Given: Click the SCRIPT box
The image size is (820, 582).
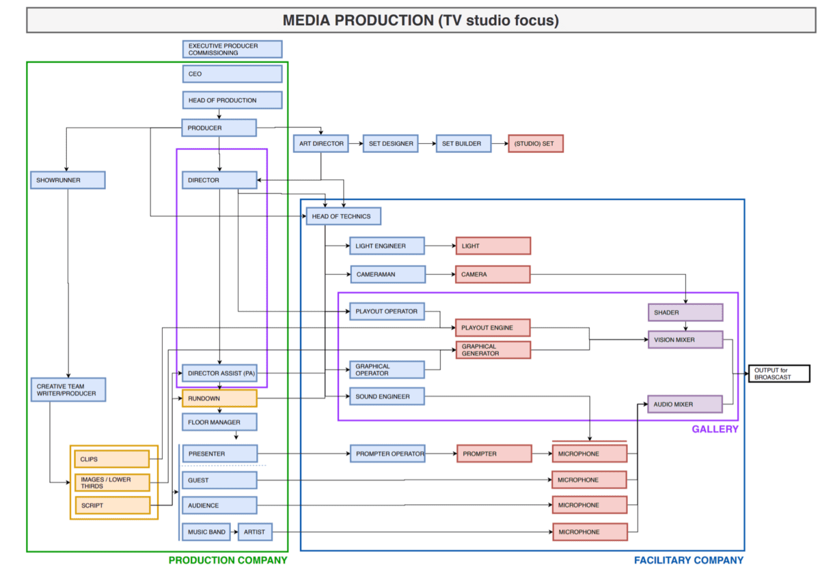Looking at the screenshot, I should click(x=111, y=505).
